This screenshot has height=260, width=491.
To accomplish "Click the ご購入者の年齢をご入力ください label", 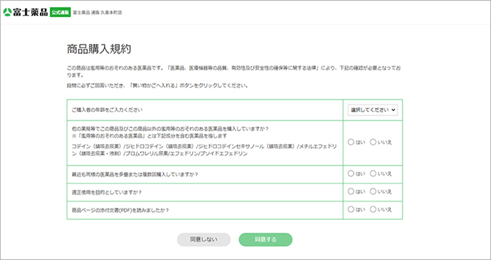I will pos(107,110).
